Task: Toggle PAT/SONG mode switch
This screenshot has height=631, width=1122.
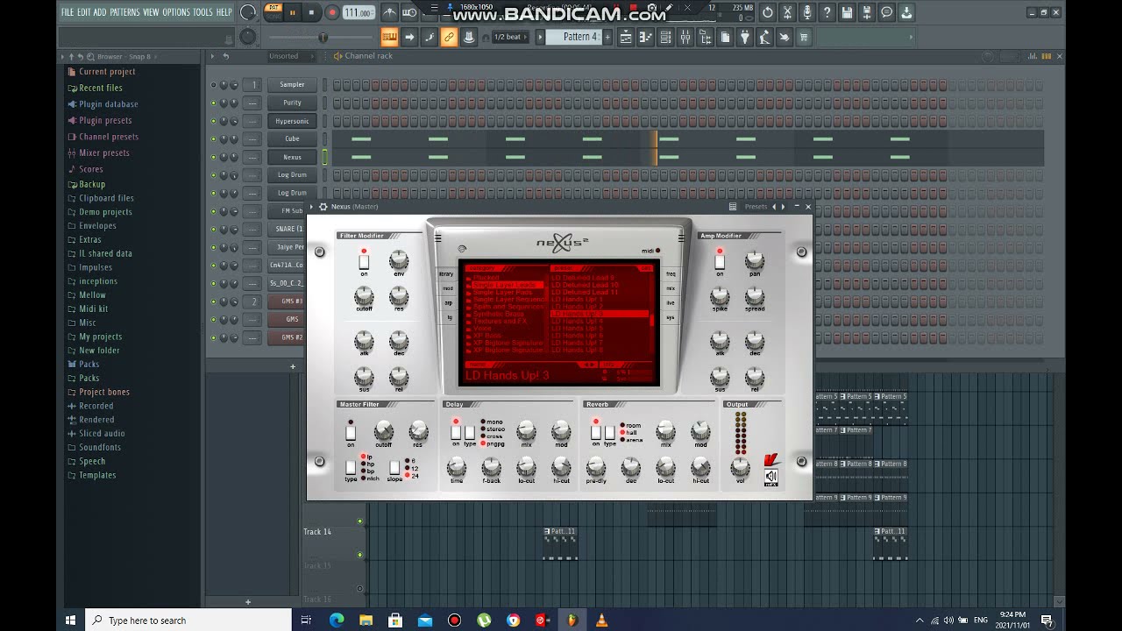Action: 273,11
